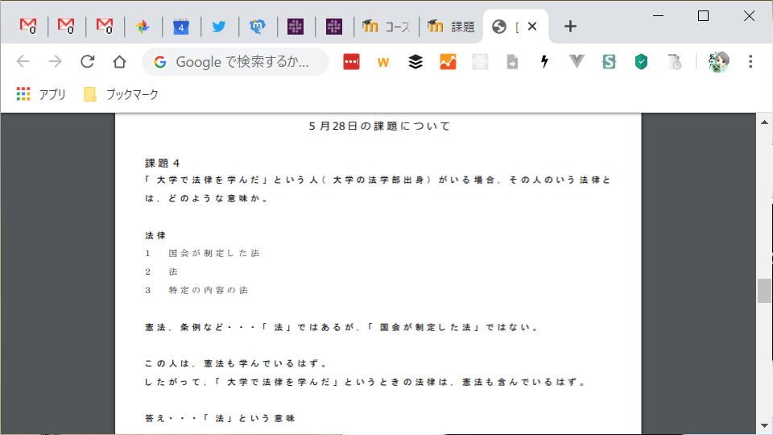This screenshot has height=435, width=773.
Task: Open the Chrome three-dot menu
Action: click(750, 62)
